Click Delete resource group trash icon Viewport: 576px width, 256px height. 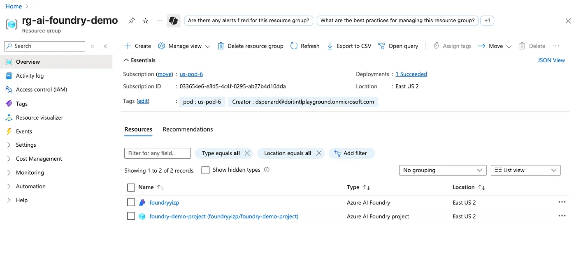[221, 46]
